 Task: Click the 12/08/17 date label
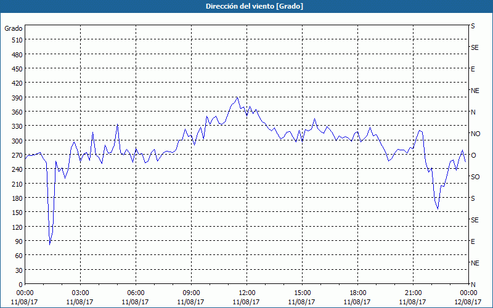[x=468, y=302]
